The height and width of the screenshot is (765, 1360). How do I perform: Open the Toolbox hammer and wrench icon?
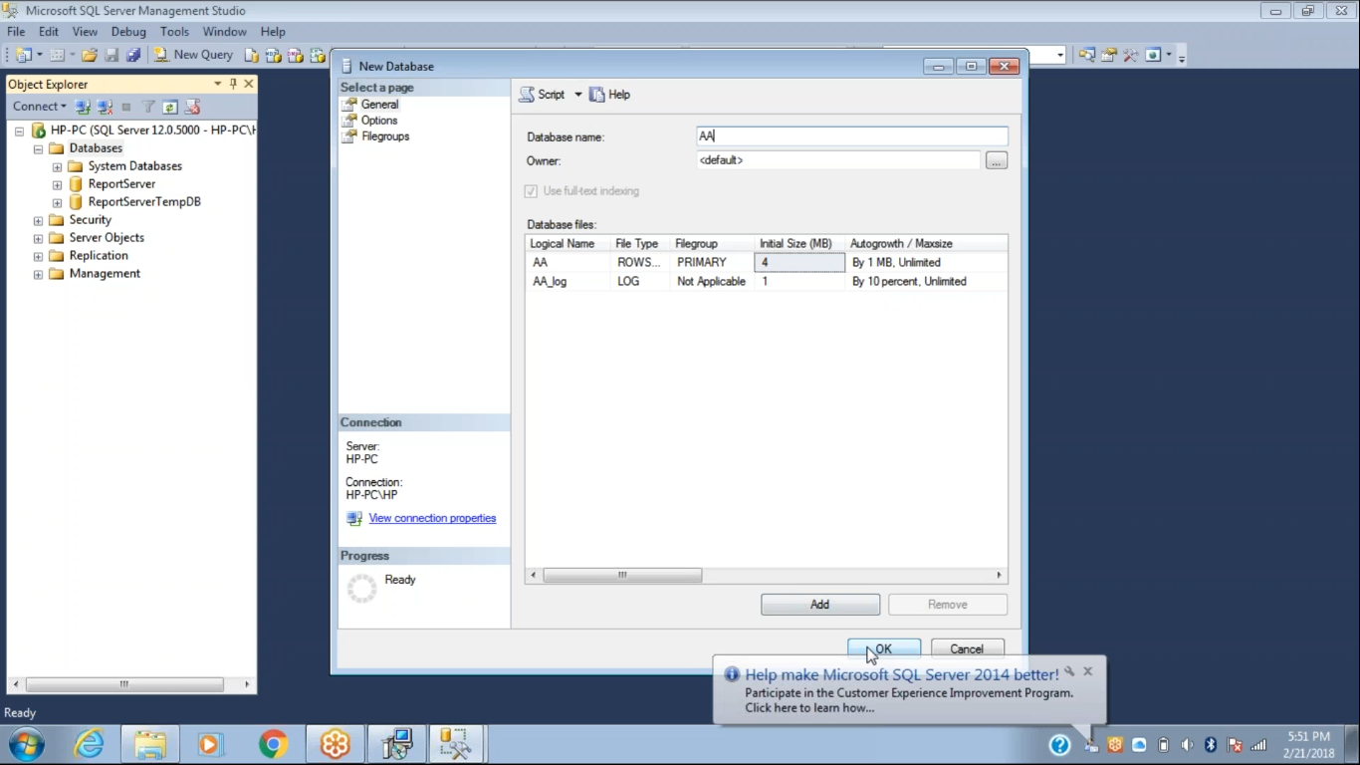pyautogui.click(x=1130, y=55)
